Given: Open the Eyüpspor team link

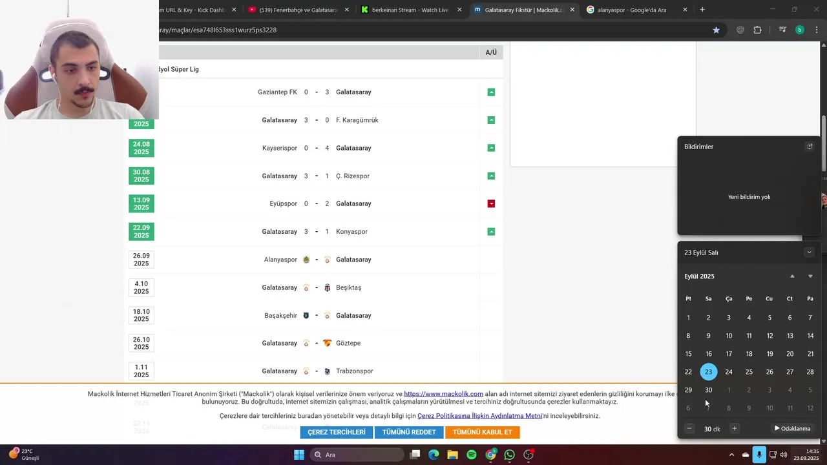Looking at the screenshot, I should coord(283,203).
